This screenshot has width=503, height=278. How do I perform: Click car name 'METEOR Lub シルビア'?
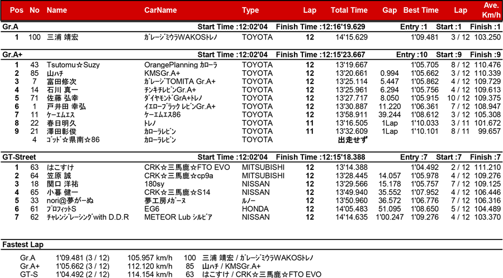(178, 217)
